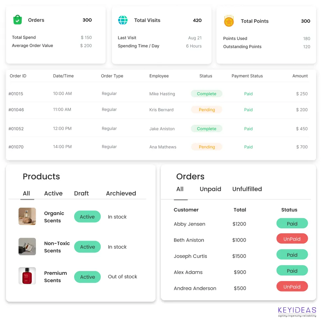Screen dimensions: 322x322
Task: Click Alex Adams's Paid status badge
Action: [292, 271]
